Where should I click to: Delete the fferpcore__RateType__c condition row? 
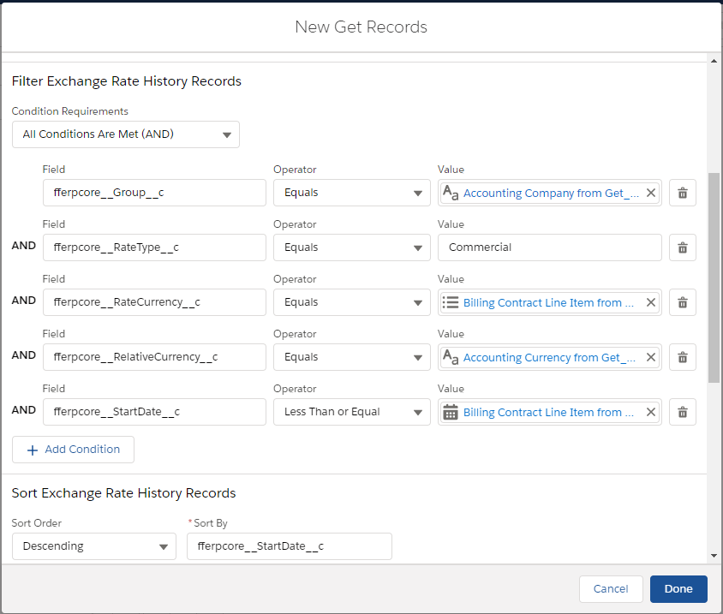point(682,247)
